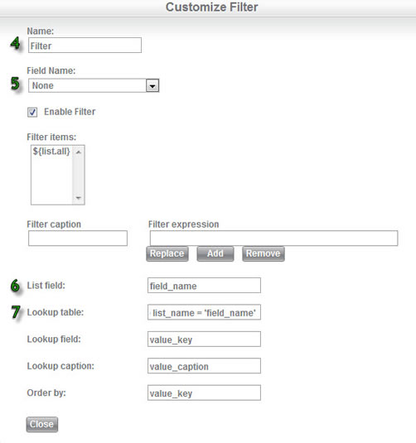Focus the Filter expression input field
The height and width of the screenshot is (443, 416).
tap(273, 238)
